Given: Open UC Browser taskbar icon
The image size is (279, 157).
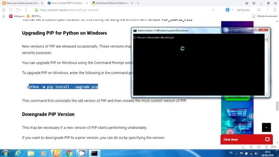Looking at the screenshot, I should pos(56,153).
